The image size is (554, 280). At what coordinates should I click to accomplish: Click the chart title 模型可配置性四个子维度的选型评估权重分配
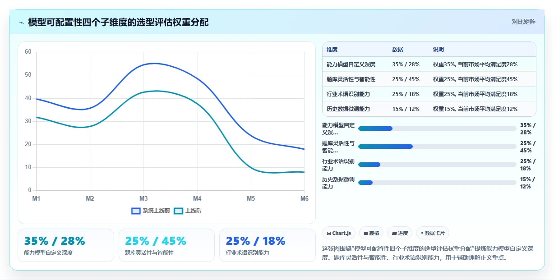[x=118, y=22]
